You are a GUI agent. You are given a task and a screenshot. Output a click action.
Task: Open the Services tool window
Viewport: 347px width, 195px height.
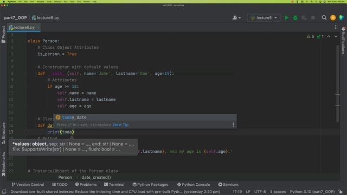tap(228, 185)
